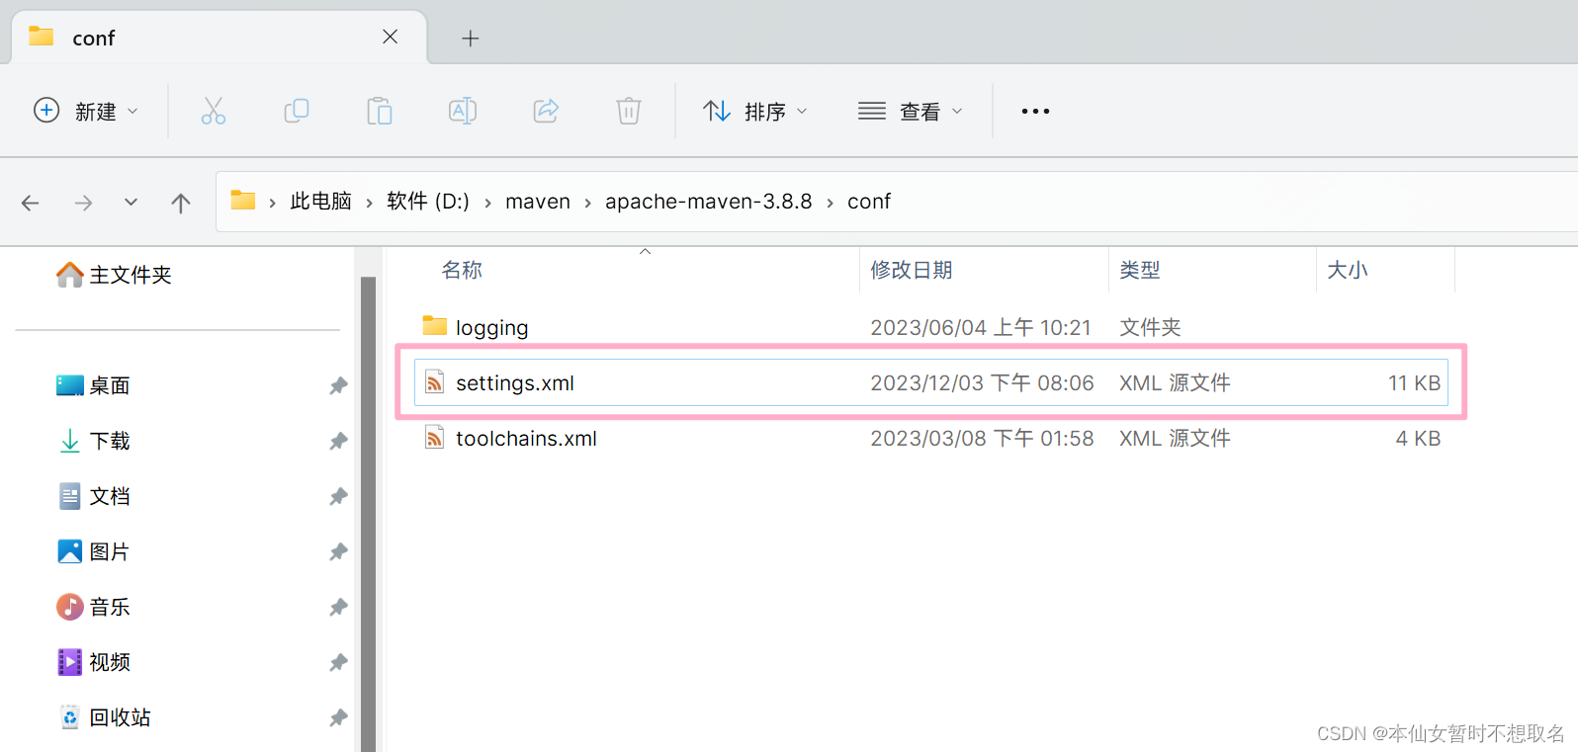Open 下载 in the sidebar

(94, 441)
